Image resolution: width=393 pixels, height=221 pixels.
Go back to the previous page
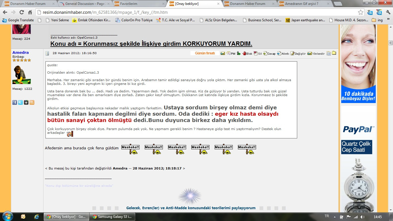(x=5, y=12)
